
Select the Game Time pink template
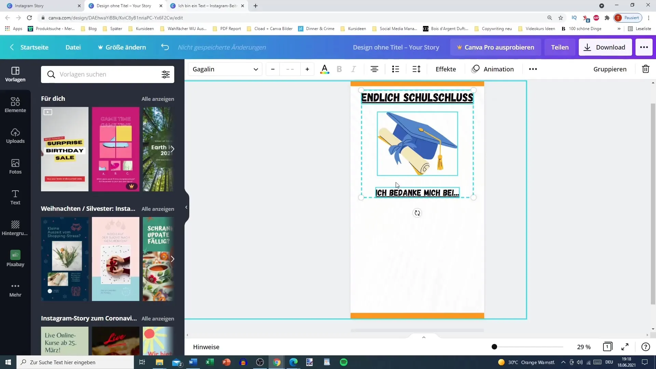[115, 149]
